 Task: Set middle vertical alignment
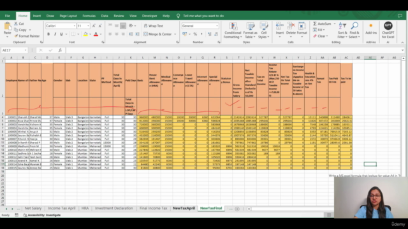pyautogui.click(x=117, y=25)
